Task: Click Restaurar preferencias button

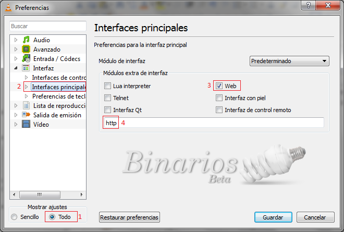Action: tap(129, 217)
